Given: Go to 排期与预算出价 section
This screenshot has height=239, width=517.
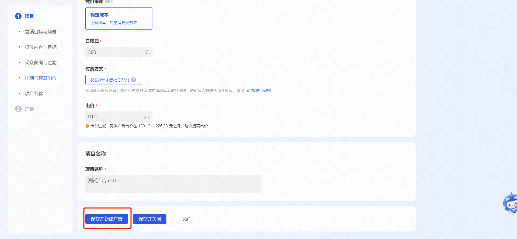Looking at the screenshot, I should (x=41, y=78).
